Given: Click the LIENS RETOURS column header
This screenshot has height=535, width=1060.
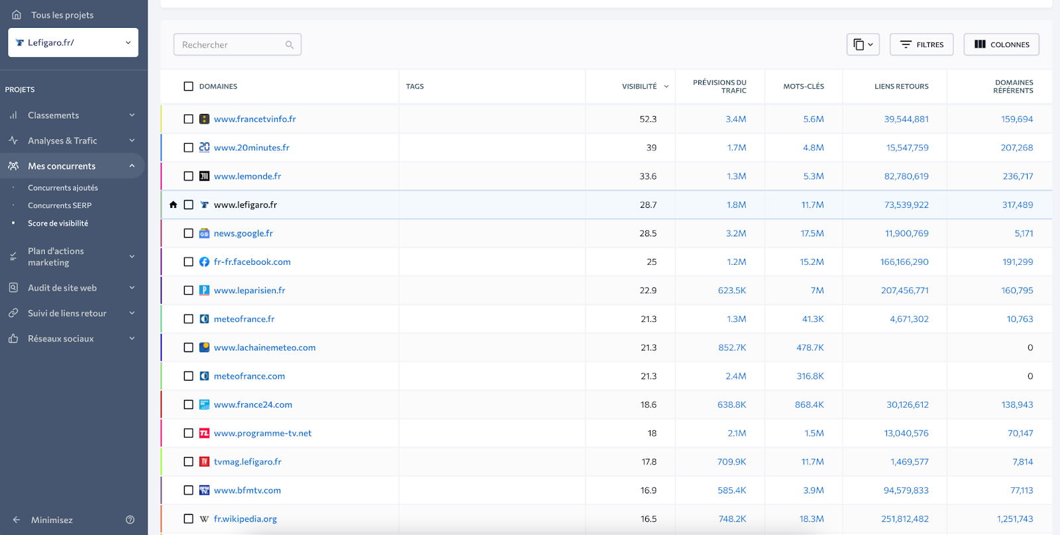Looking at the screenshot, I should click(901, 86).
